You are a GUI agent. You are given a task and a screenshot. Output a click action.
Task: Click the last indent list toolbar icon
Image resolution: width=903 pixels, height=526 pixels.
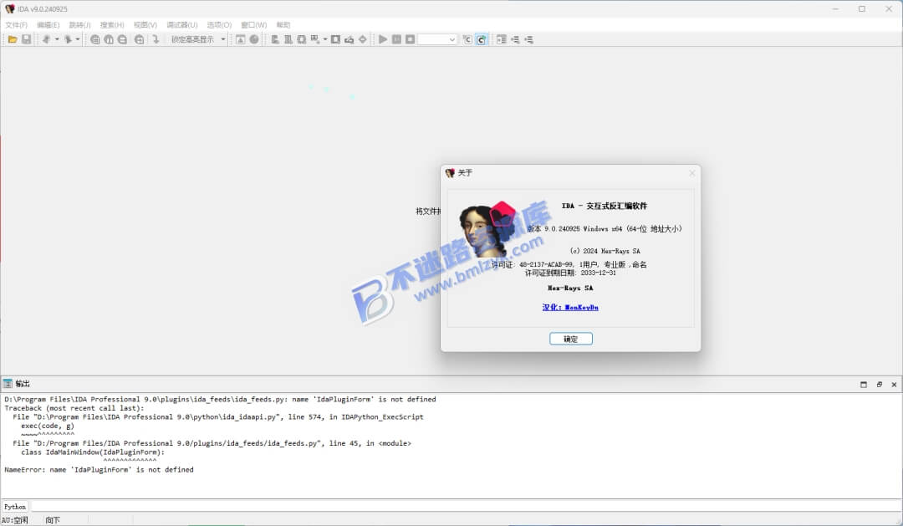528,40
